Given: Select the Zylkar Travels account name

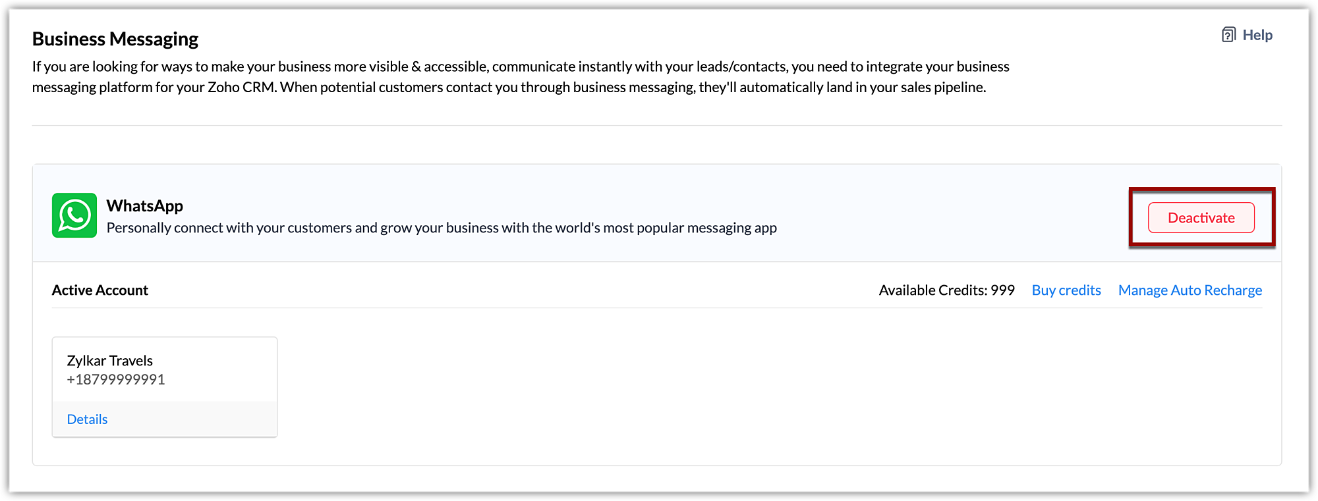Looking at the screenshot, I should tap(110, 361).
